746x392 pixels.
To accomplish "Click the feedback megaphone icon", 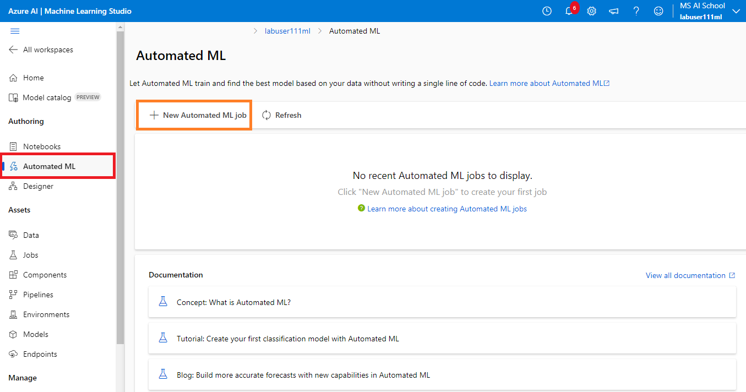I will [614, 11].
